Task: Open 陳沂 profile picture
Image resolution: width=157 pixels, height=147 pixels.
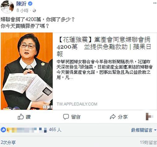Action: pos(7,7)
